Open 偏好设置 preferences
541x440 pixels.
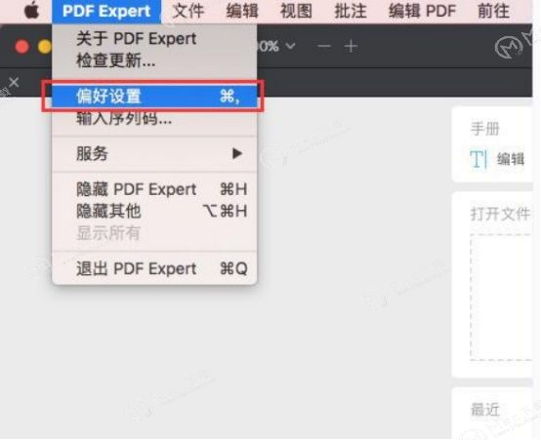pyautogui.click(x=154, y=96)
